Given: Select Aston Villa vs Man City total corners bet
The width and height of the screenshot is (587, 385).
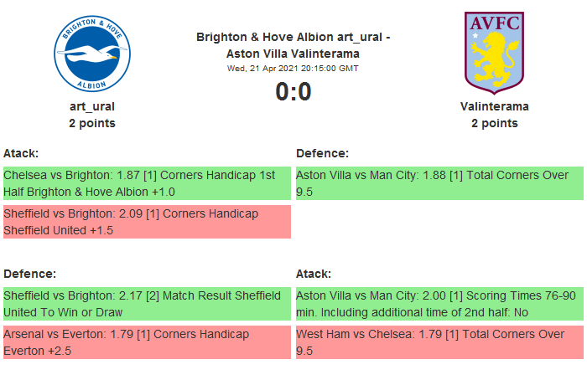Looking at the screenshot, I should pyautogui.click(x=439, y=183).
